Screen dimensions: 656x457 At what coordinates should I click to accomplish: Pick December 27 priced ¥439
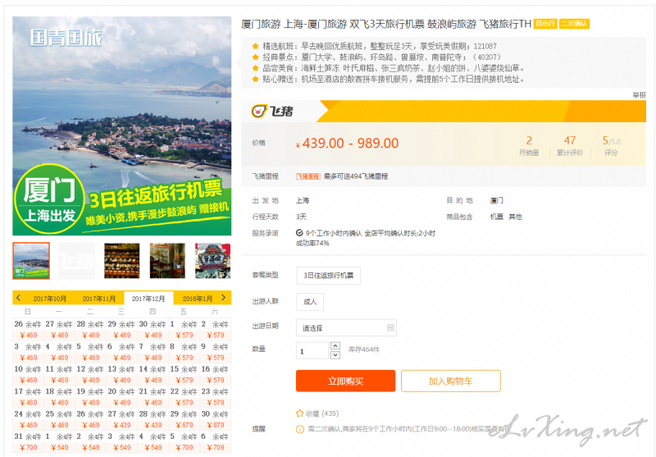pyautogui.click(x=121, y=419)
